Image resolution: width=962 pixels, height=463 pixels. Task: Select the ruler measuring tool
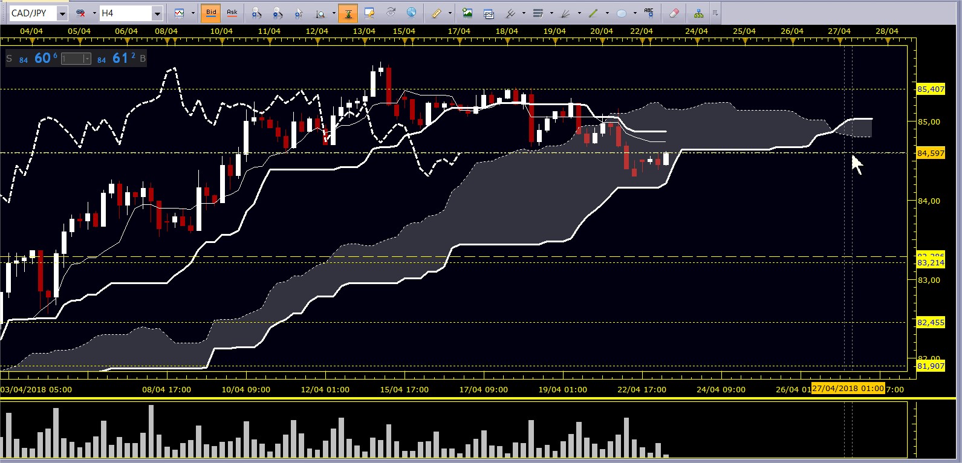point(437,13)
